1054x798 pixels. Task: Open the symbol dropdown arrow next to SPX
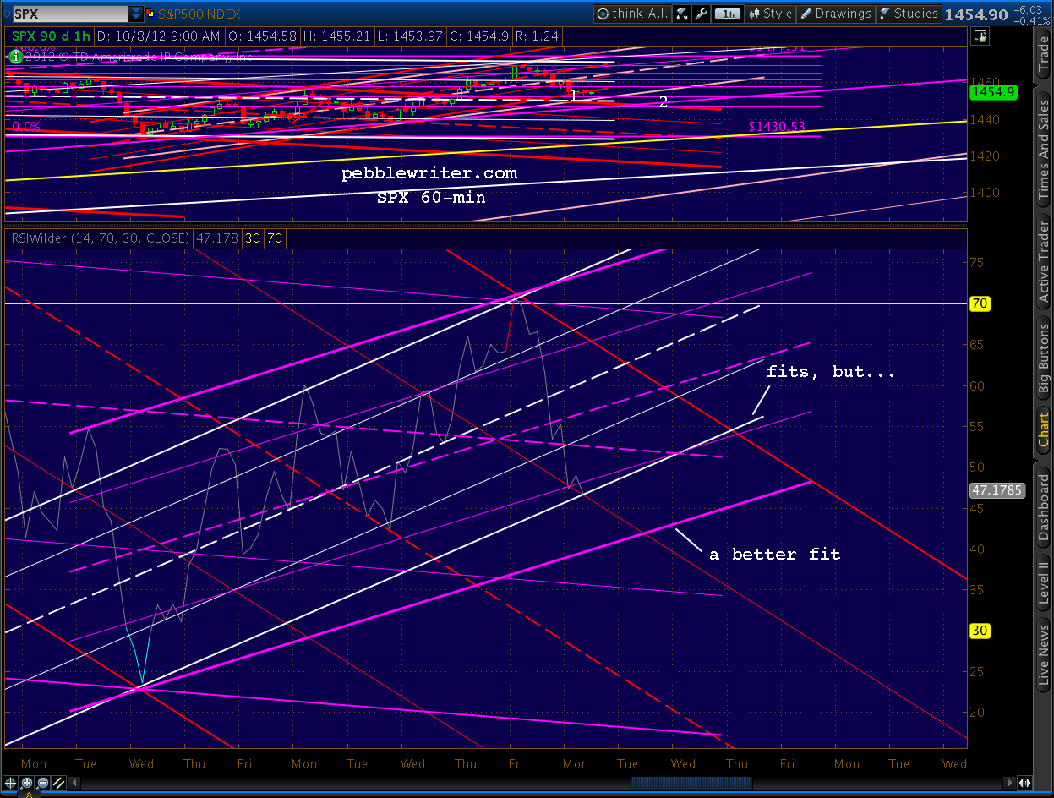point(135,14)
